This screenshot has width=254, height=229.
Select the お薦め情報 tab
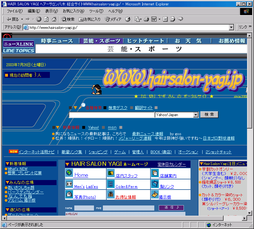(232, 41)
